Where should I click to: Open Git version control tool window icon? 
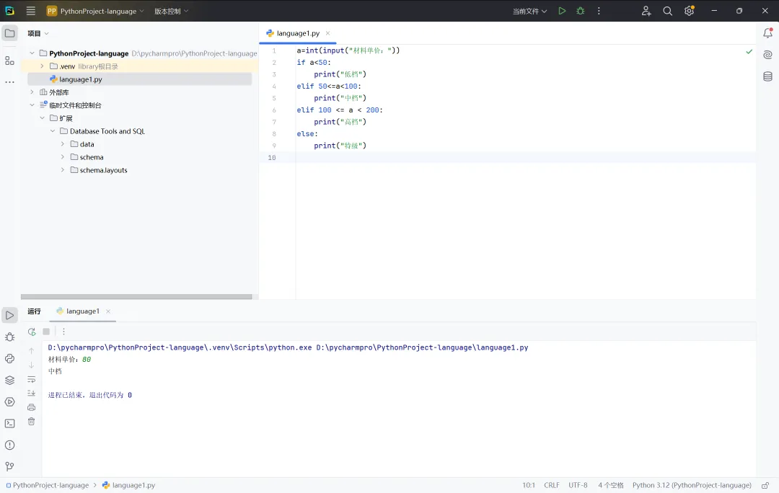(x=9, y=466)
